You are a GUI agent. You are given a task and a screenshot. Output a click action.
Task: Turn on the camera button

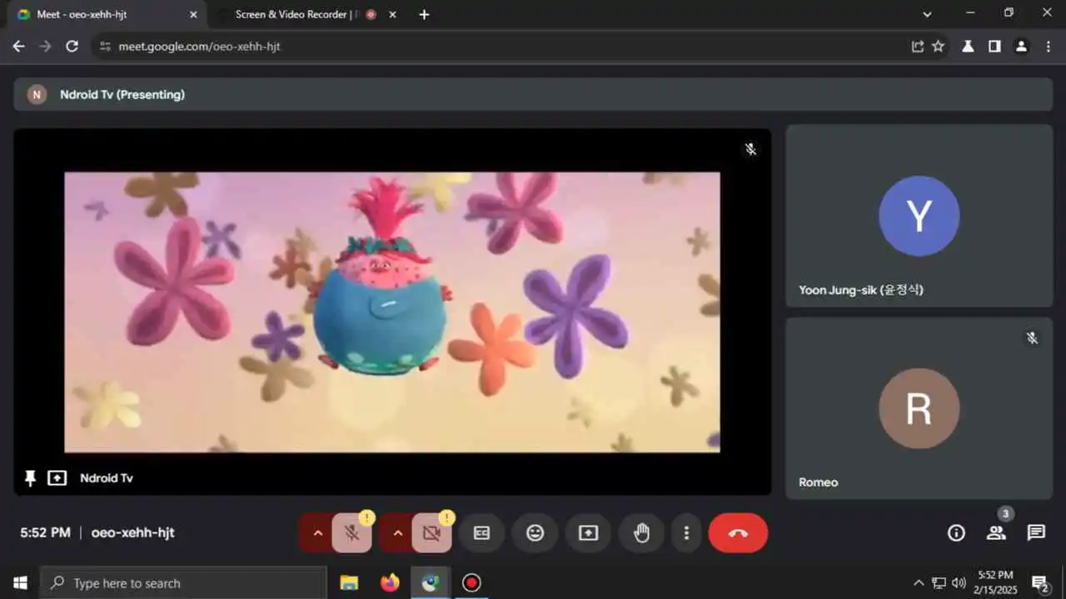click(432, 533)
